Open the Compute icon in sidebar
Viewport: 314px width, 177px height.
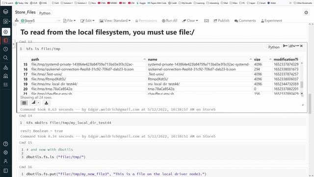click(x=5, y=76)
